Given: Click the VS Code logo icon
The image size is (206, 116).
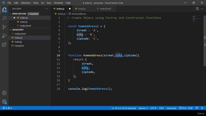Looking at the screenshot, I should point(3,3).
